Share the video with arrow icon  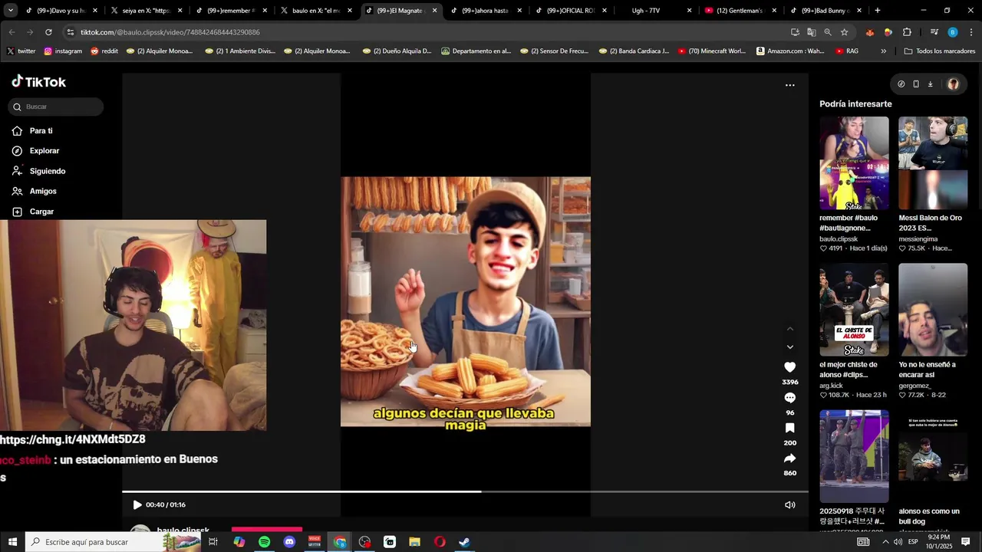[789, 458]
